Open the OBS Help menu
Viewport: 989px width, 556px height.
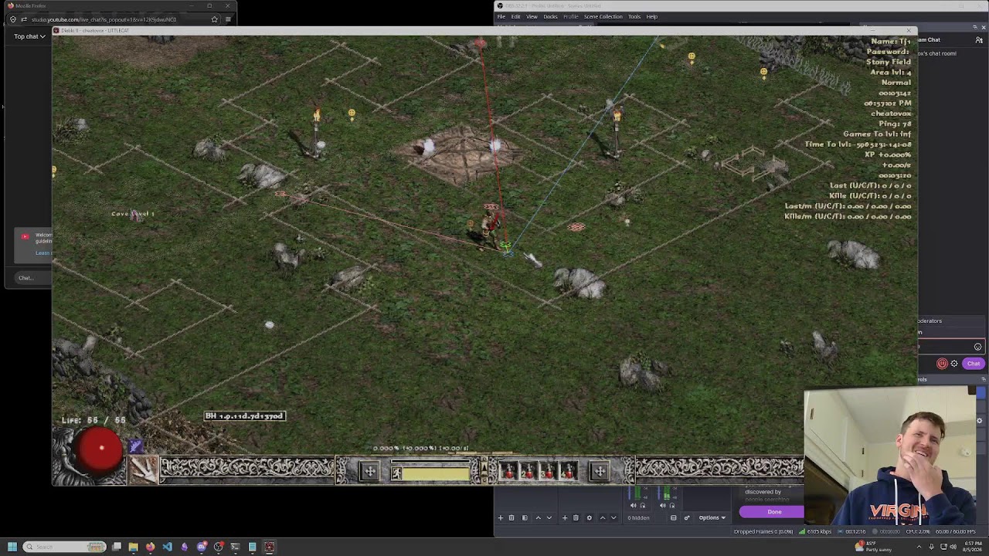[652, 16]
